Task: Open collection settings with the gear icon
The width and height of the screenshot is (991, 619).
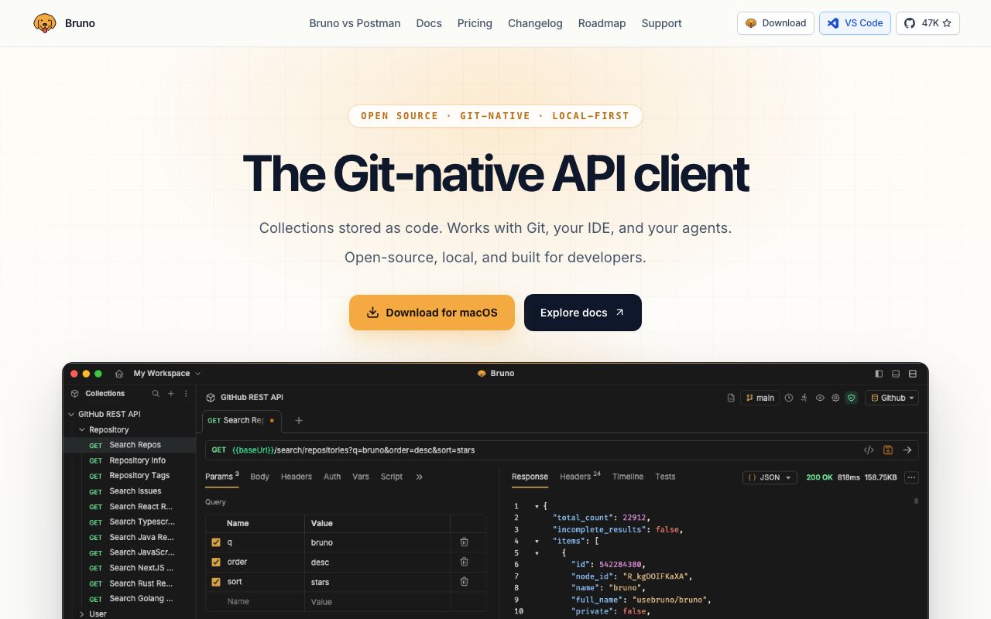Action: (835, 398)
